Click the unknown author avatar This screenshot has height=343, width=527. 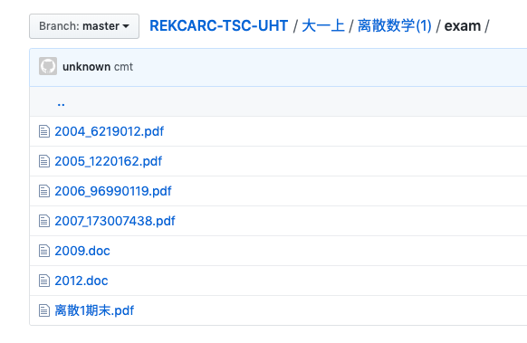click(x=48, y=66)
